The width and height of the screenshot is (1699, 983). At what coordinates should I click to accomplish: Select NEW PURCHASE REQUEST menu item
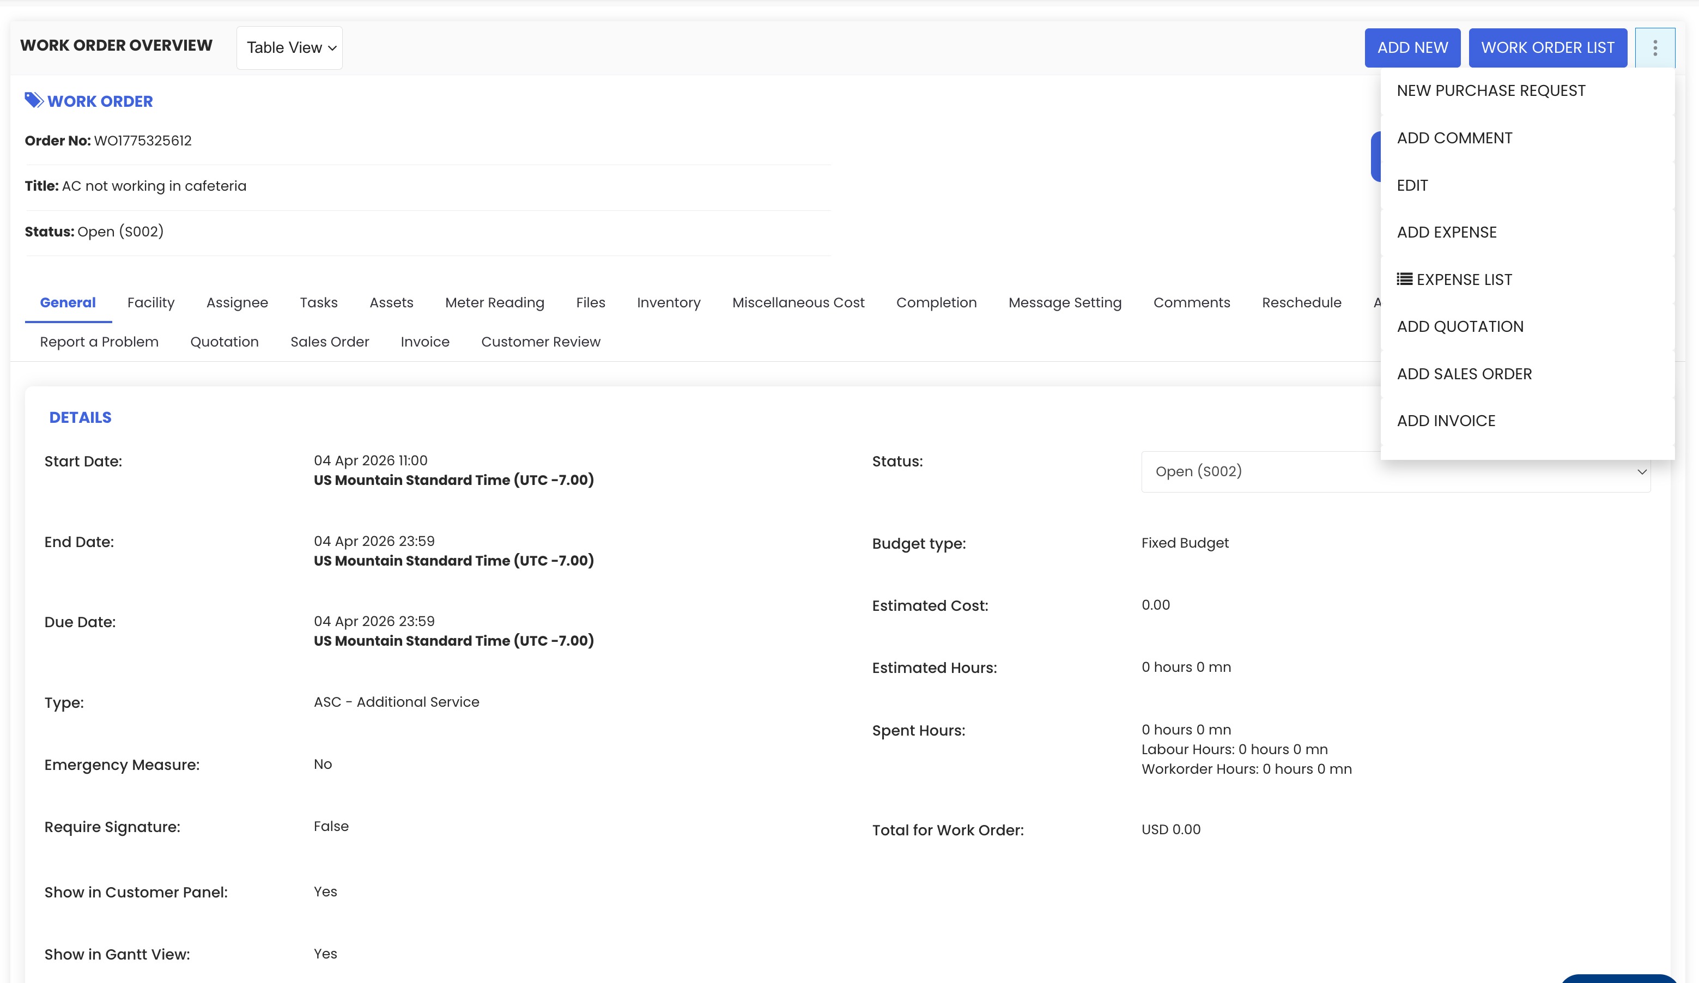pos(1491,90)
